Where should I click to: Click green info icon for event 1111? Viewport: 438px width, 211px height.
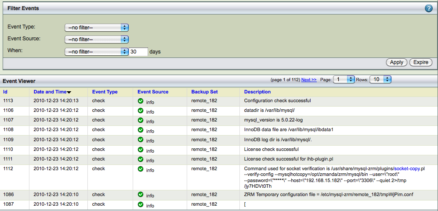click(141, 159)
